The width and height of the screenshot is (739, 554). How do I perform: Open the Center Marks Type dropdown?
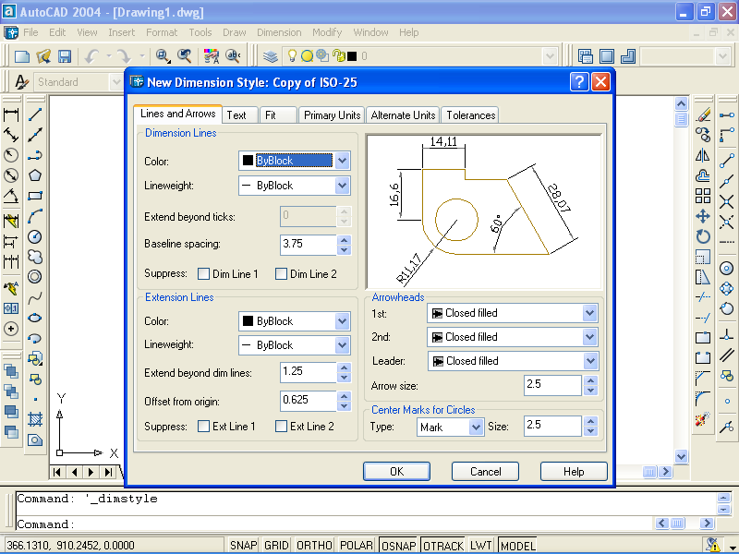(477, 428)
